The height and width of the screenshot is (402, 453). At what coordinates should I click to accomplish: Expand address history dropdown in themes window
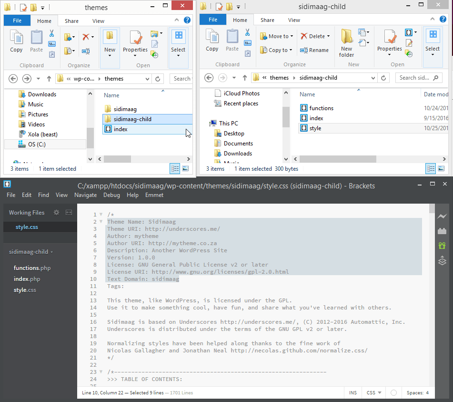point(147,79)
